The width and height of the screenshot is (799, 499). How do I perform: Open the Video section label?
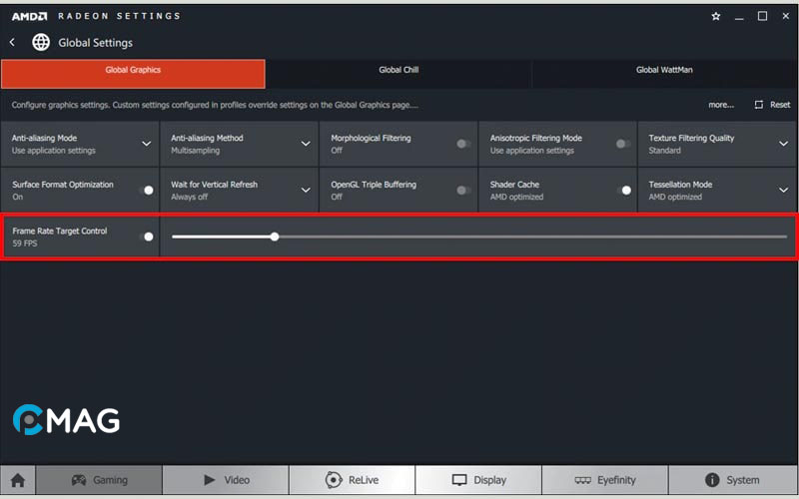237,480
